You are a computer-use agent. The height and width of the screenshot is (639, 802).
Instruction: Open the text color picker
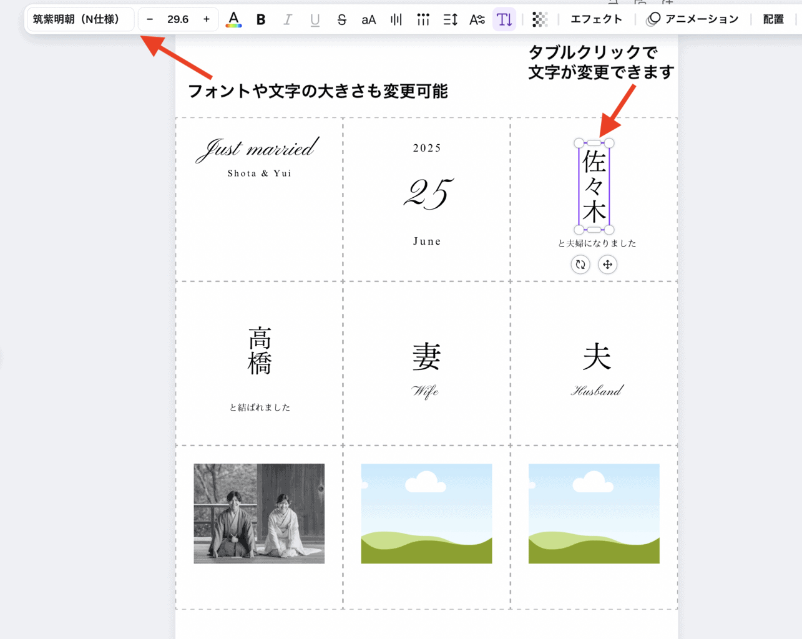pyautogui.click(x=233, y=19)
